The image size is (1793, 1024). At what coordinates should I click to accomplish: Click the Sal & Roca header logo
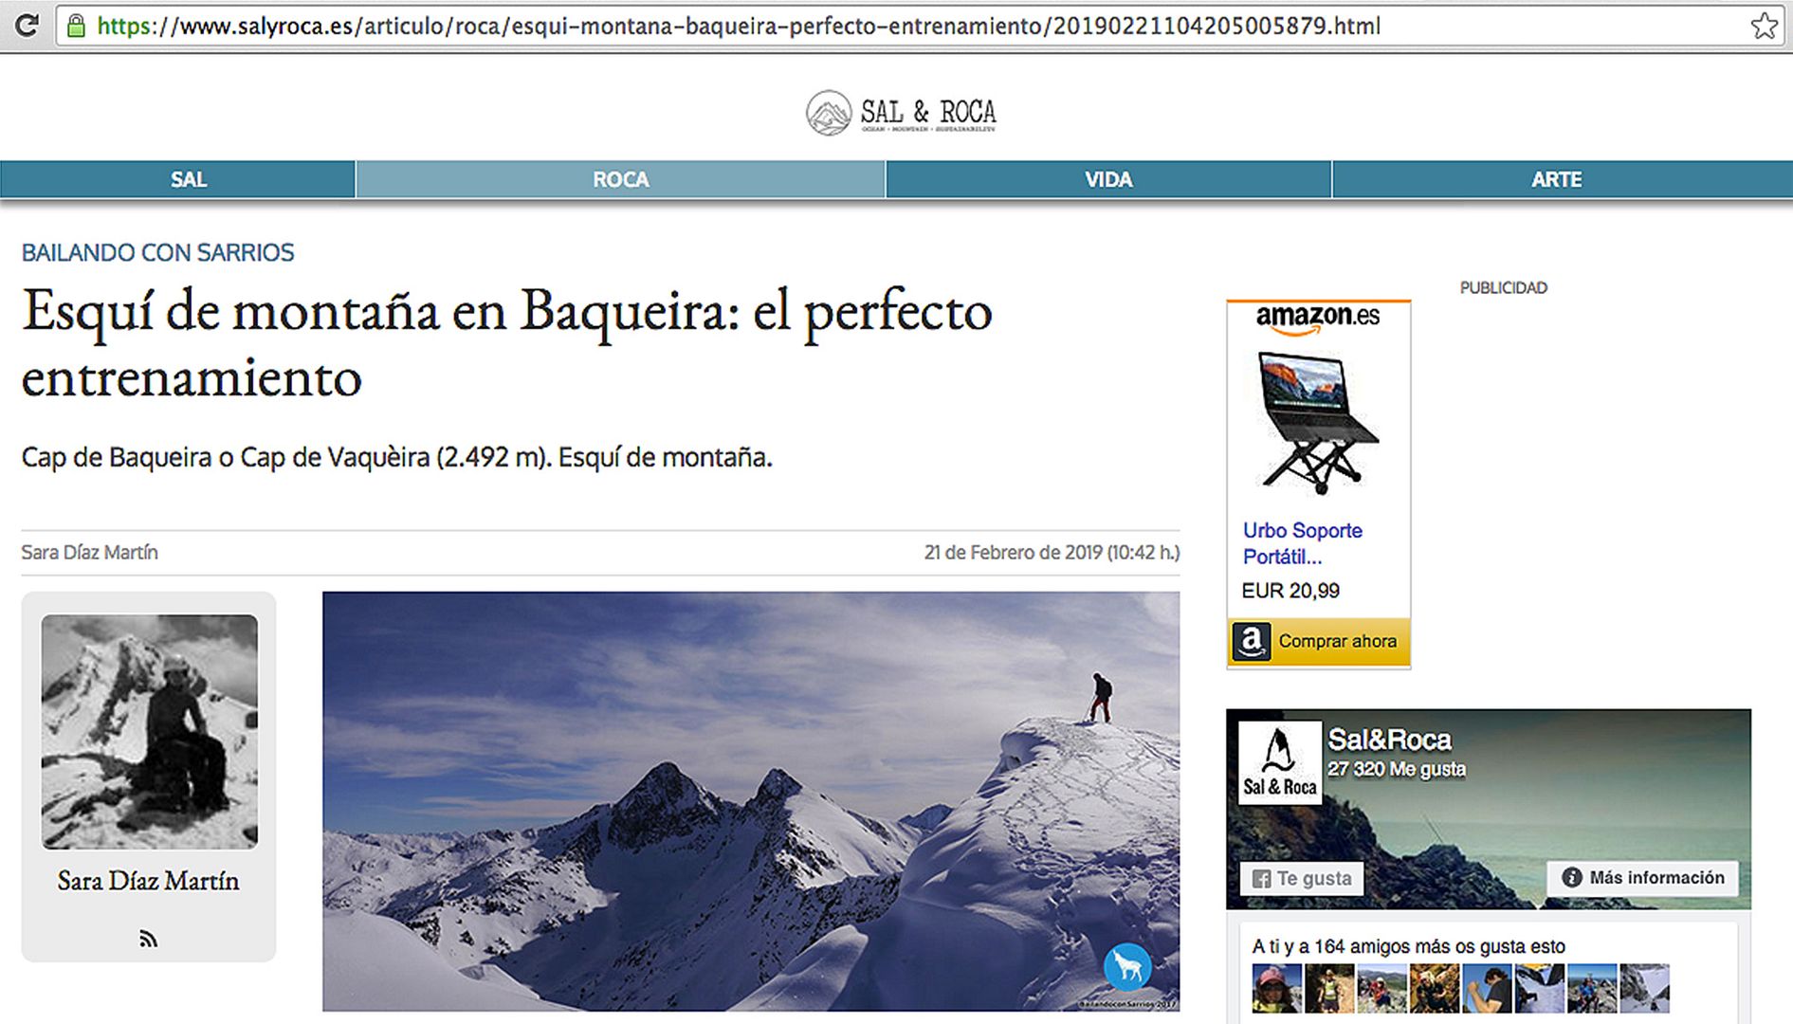click(901, 113)
